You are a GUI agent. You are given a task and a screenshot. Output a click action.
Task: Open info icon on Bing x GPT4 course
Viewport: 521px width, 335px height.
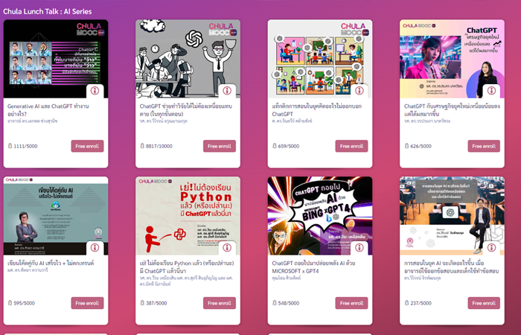tap(359, 248)
